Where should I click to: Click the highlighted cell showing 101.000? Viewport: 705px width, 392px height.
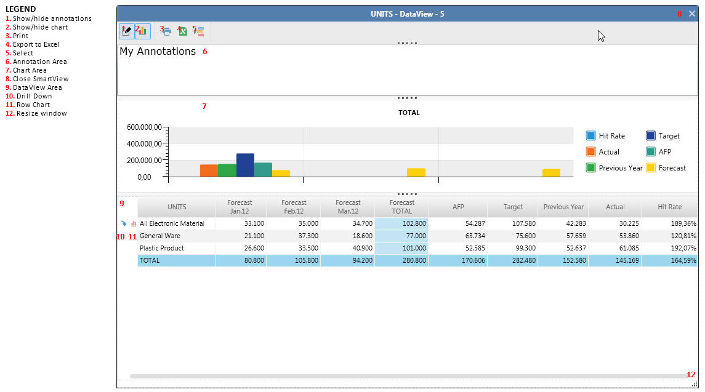point(401,248)
